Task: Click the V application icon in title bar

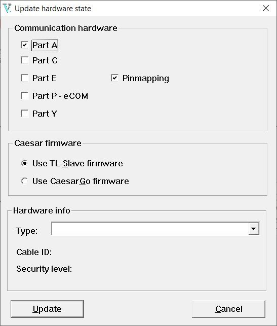Action: pos(7,8)
